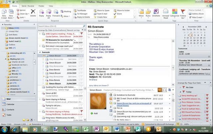Click the Ignore conversation button
Viewport: 213px width, 134px height.
click(21, 10)
